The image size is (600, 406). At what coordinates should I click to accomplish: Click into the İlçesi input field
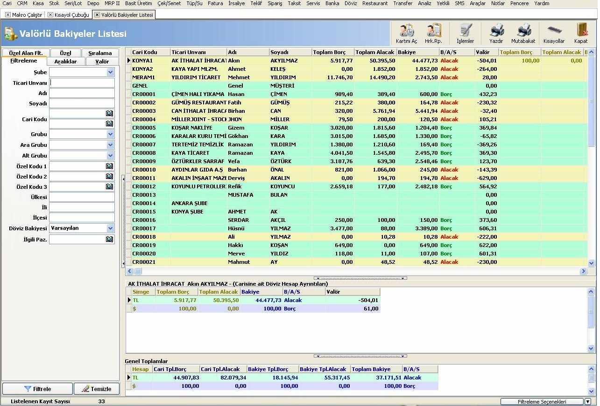(82, 218)
